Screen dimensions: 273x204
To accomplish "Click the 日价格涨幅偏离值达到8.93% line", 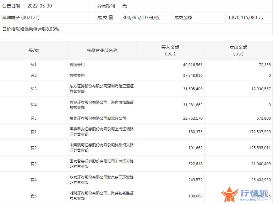I will point(31,29).
